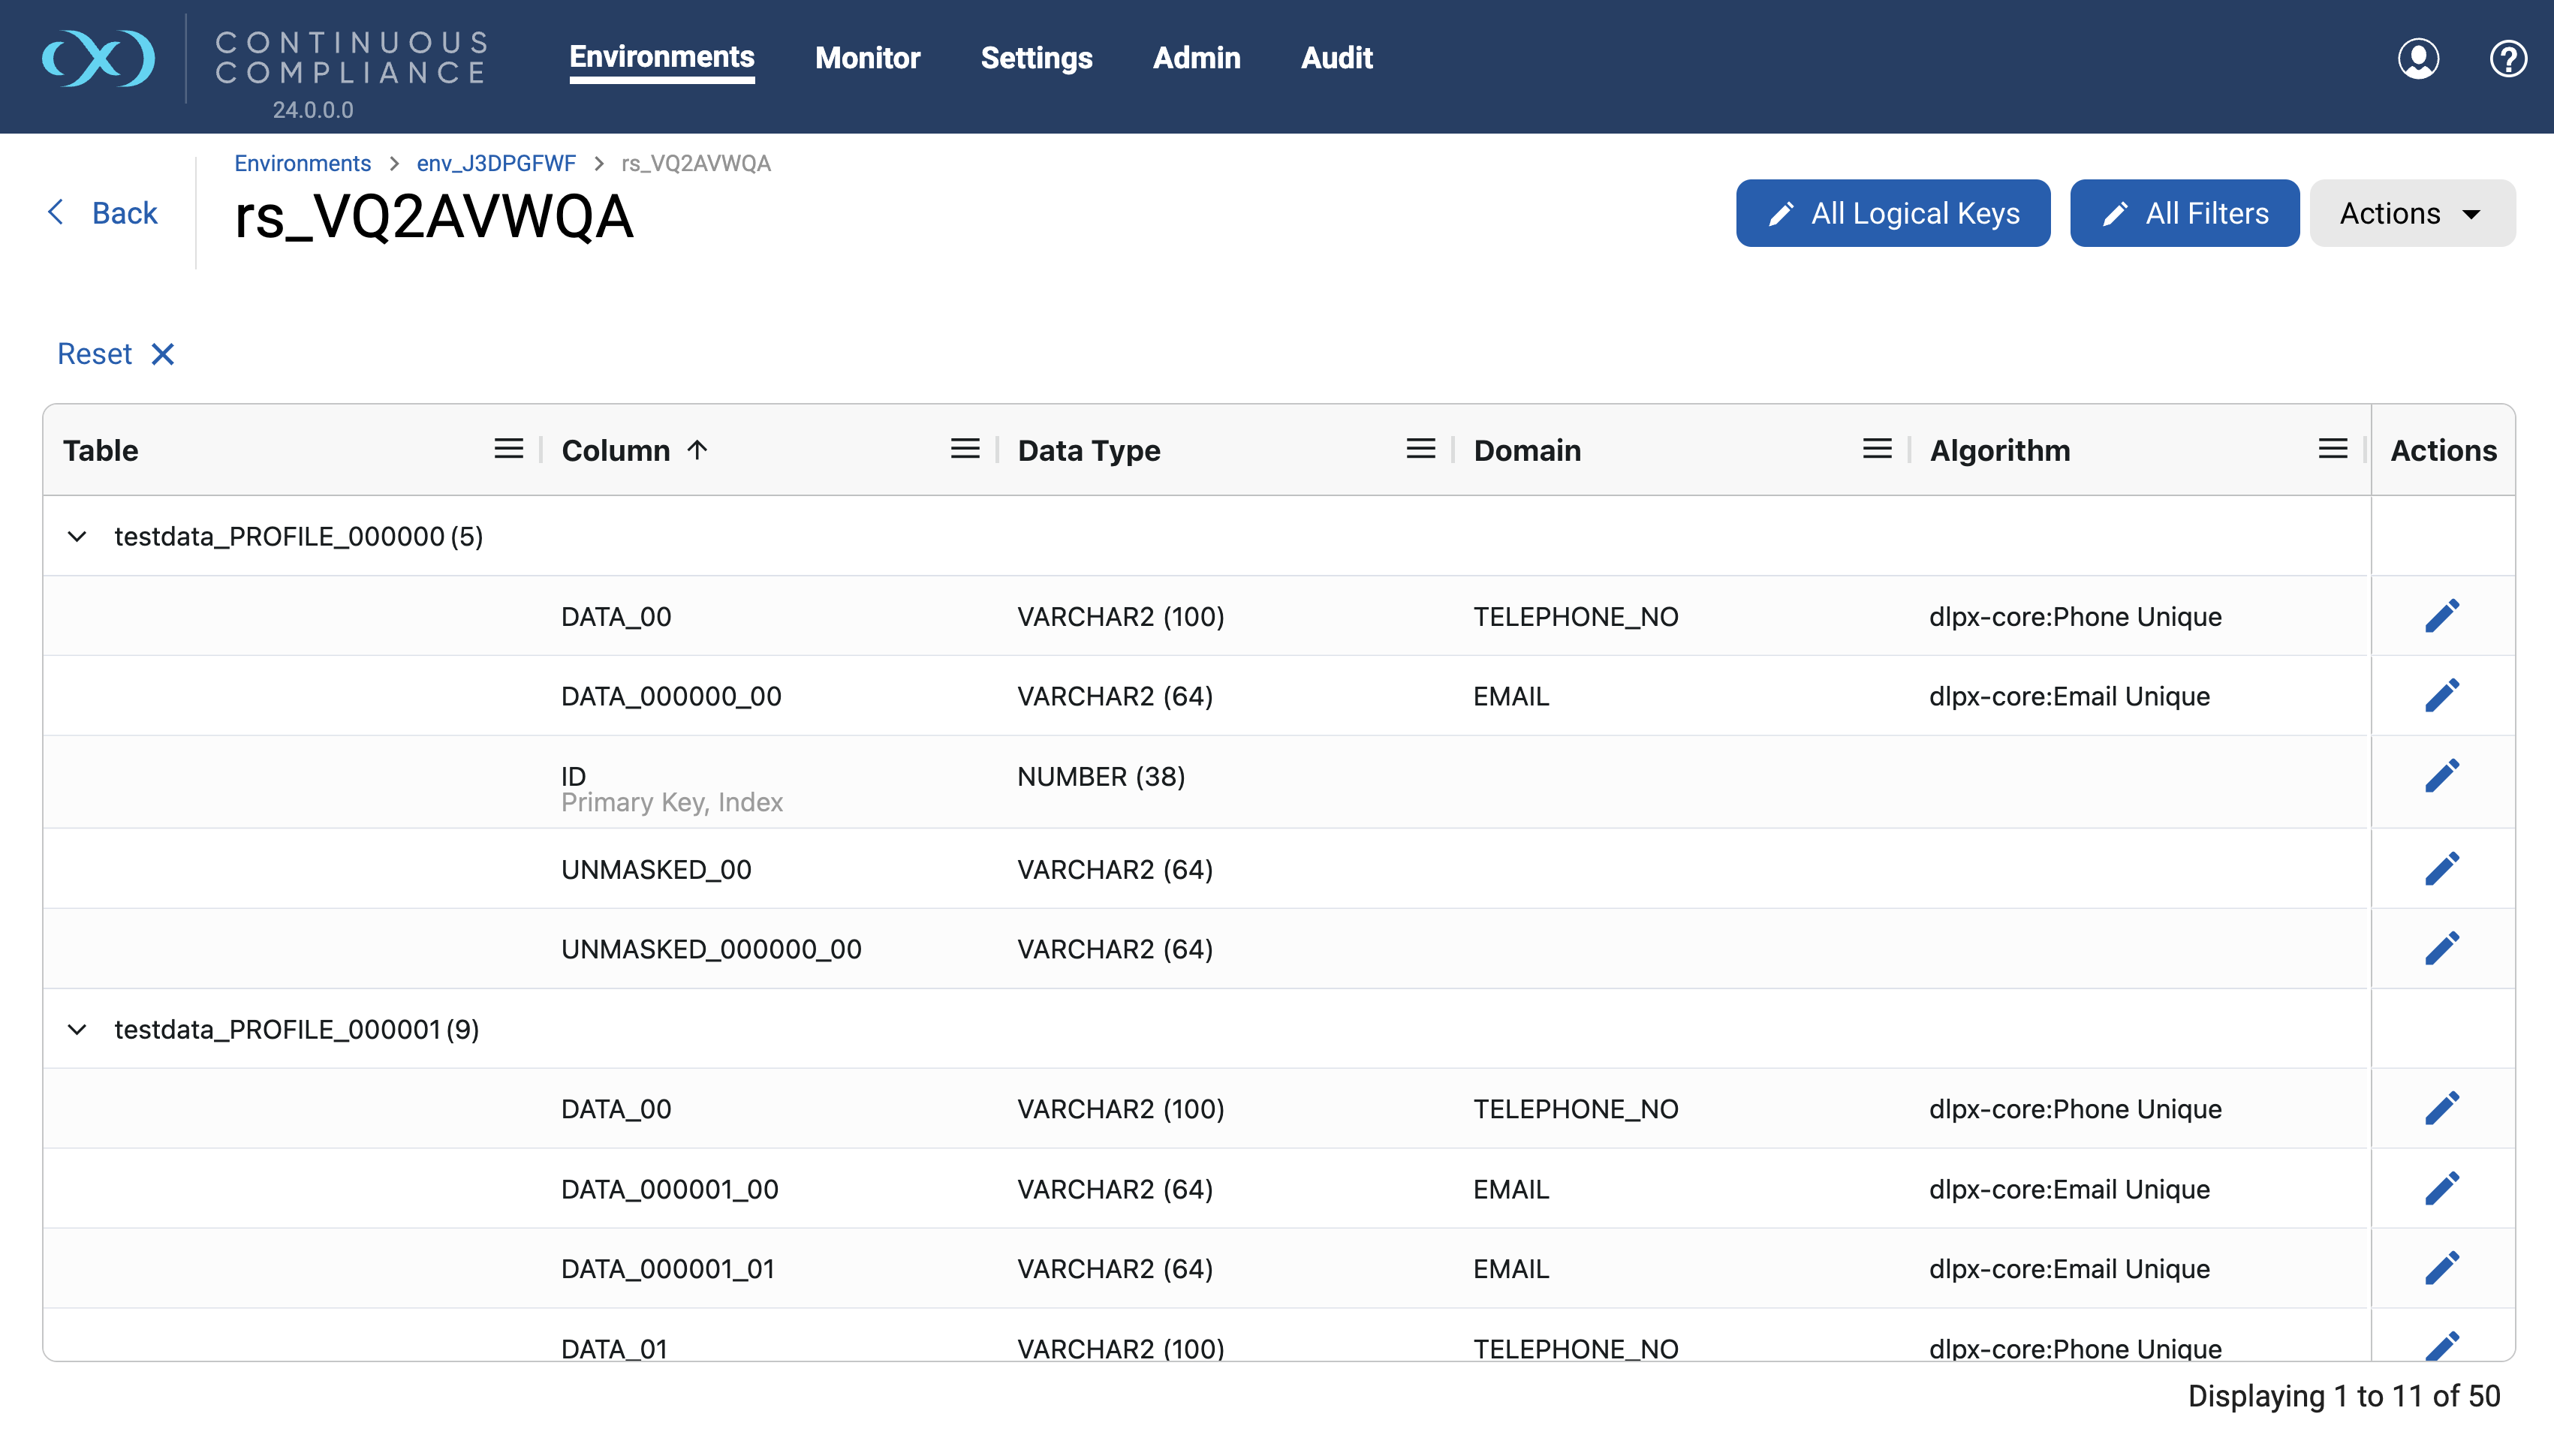This screenshot has height=1456, width=2554.
Task: Select the EMAIL domain cell for DATA_000001_01
Action: 1511,1269
